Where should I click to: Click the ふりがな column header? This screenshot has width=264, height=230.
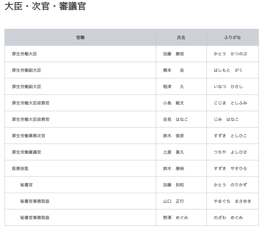coord(233,38)
